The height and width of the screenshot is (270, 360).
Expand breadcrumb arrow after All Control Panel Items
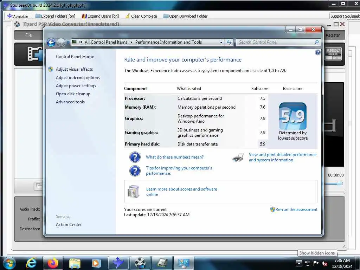pyautogui.click(x=131, y=43)
